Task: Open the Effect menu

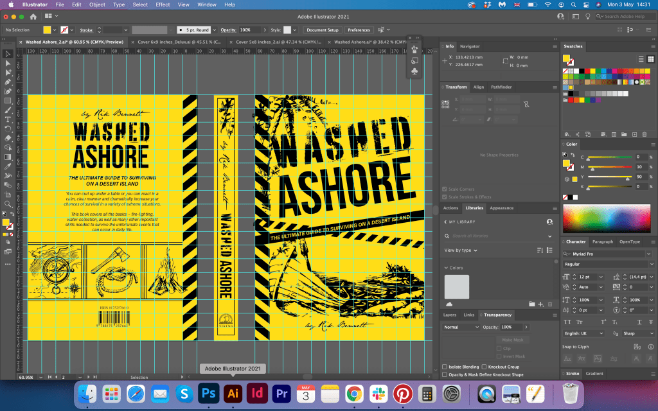Action: (163, 4)
